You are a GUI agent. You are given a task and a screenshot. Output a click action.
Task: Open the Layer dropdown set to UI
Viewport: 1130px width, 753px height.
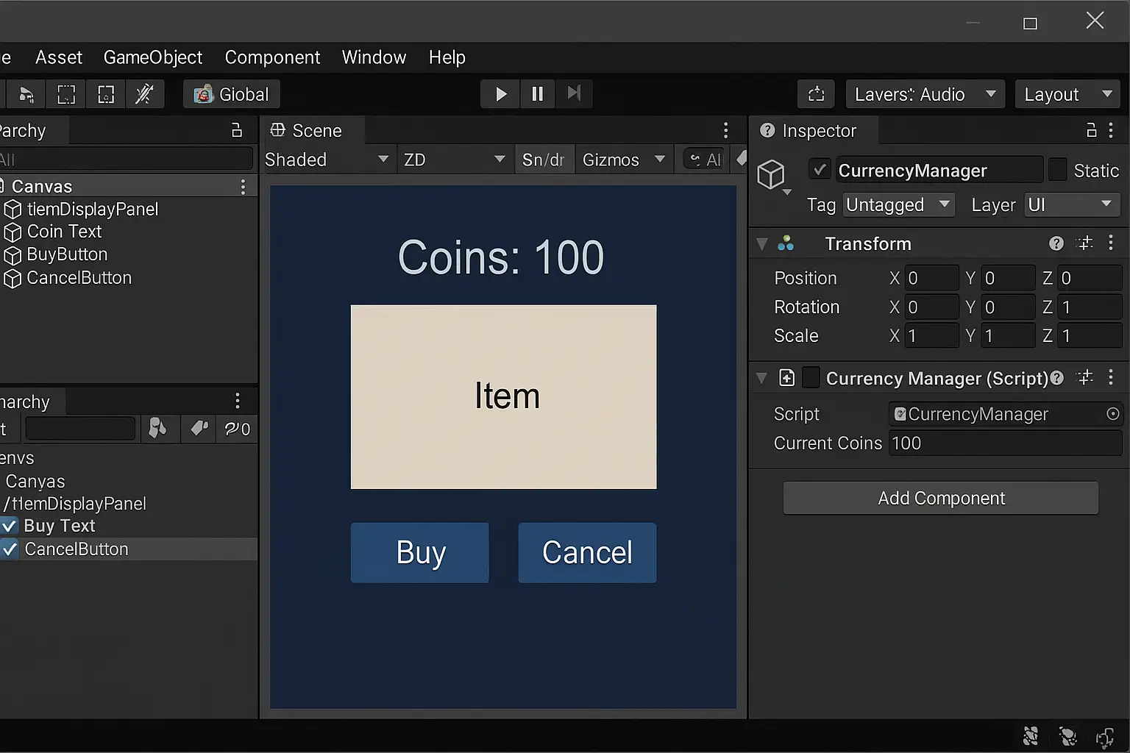tap(1072, 204)
